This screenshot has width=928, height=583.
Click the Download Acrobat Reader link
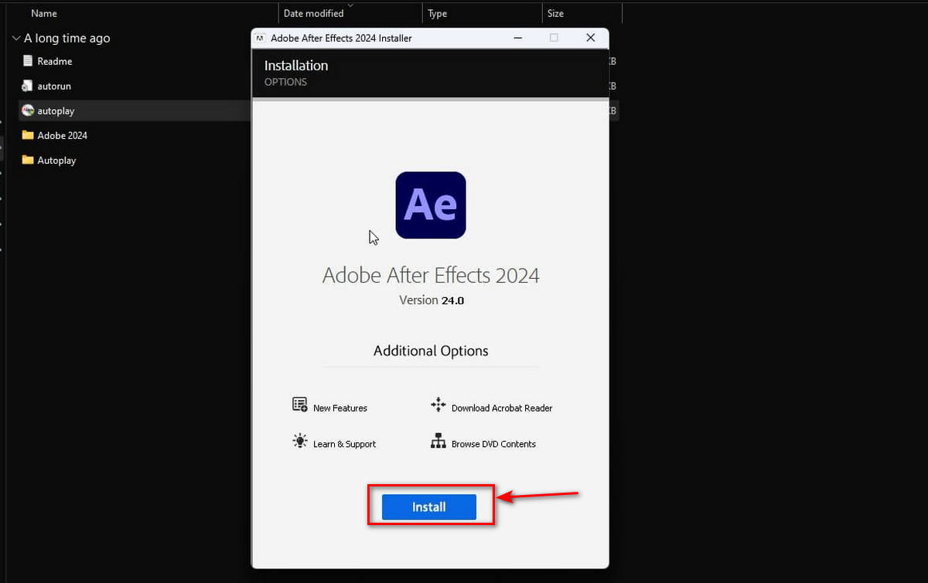[502, 408]
